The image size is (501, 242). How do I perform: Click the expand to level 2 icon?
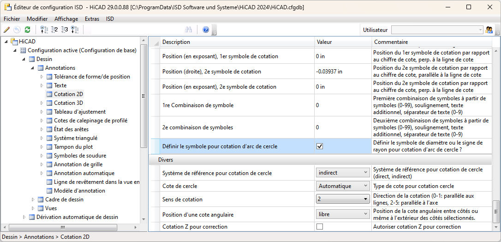54,30
